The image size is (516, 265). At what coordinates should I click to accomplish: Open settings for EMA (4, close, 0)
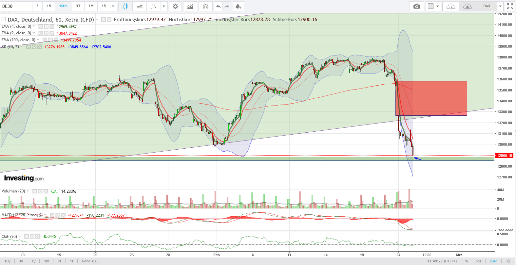pos(46,26)
